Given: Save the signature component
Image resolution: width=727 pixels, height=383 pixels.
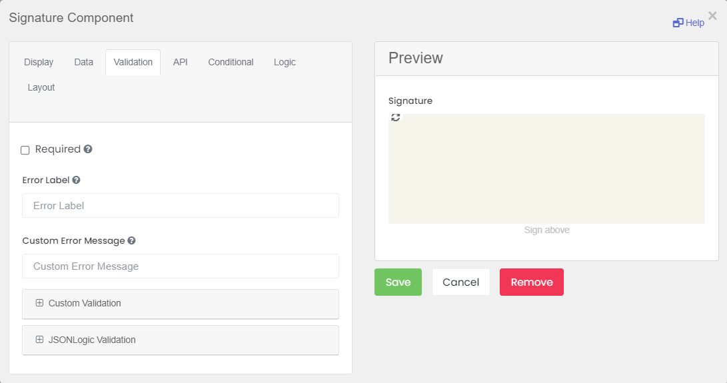Looking at the screenshot, I should pyautogui.click(x=398, y=282).
